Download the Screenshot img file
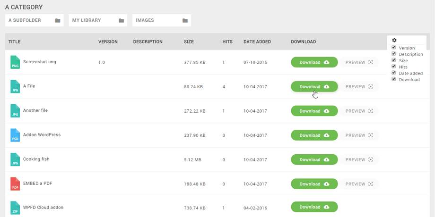 click(314, 62)
